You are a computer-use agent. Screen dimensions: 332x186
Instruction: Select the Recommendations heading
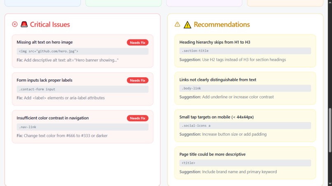222,25
